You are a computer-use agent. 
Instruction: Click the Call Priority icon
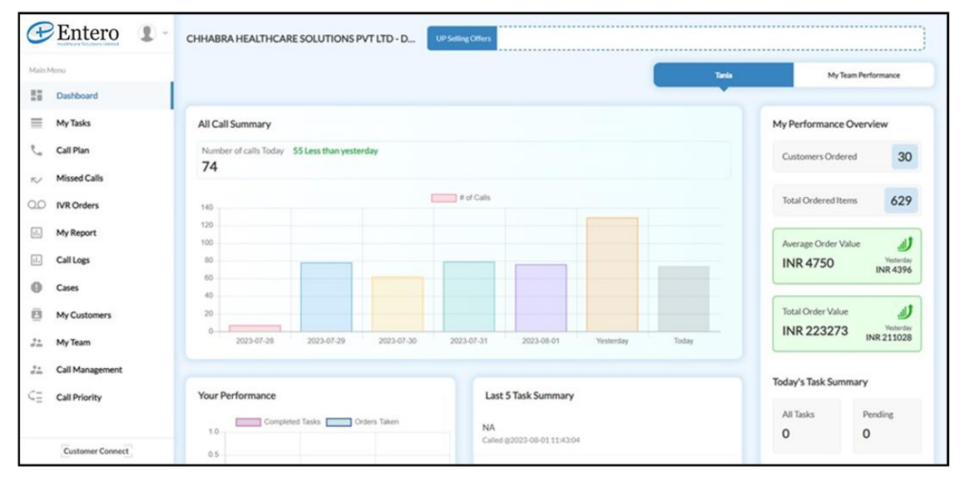pyautogui.click(x=37, y=397)
